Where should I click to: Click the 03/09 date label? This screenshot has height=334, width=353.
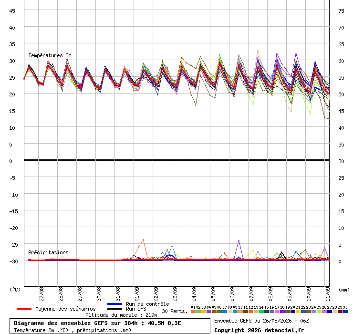(x=175, y=294)
